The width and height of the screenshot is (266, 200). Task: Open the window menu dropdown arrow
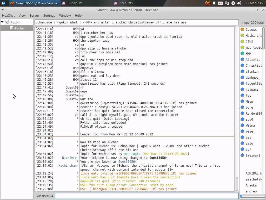2,10
